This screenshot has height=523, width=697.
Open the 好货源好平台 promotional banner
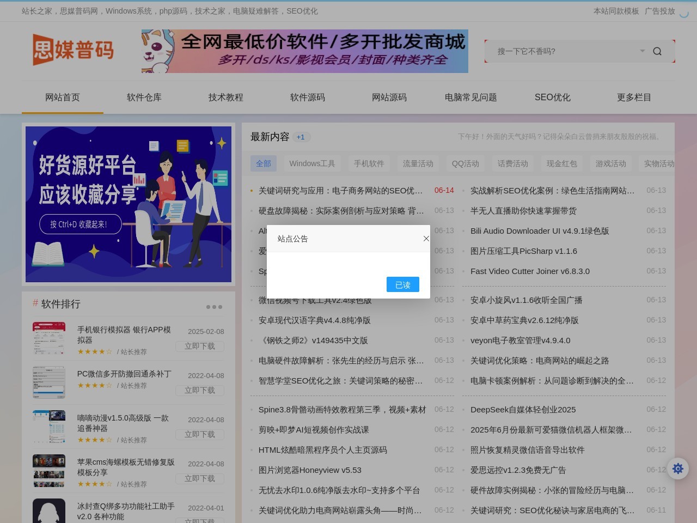[x=129, y=204]
